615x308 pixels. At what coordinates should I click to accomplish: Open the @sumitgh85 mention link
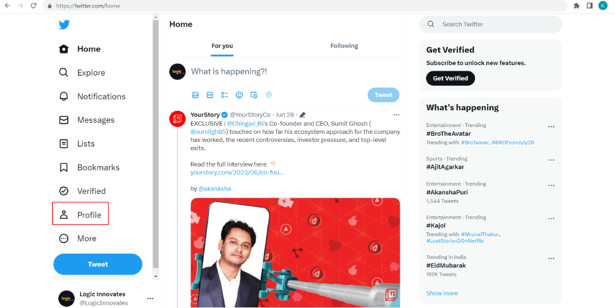coord(209,131)
